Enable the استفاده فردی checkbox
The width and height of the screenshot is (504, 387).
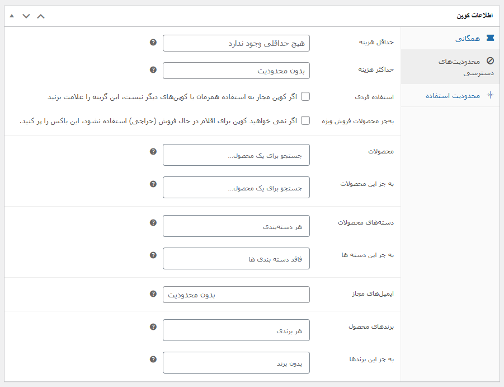pos(305,96)
